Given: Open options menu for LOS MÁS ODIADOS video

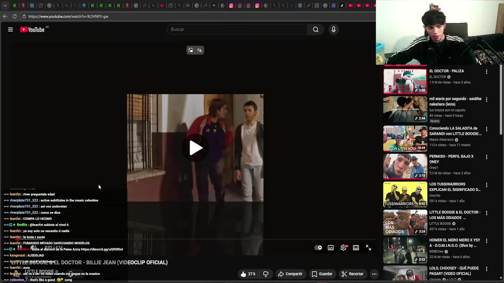Looking at the screenshot, I should coord(487,213).
